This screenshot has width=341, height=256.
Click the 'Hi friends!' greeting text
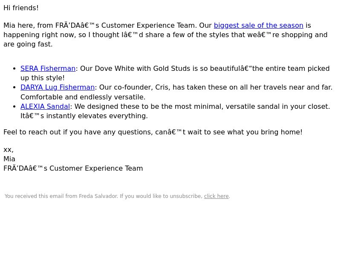21,8
